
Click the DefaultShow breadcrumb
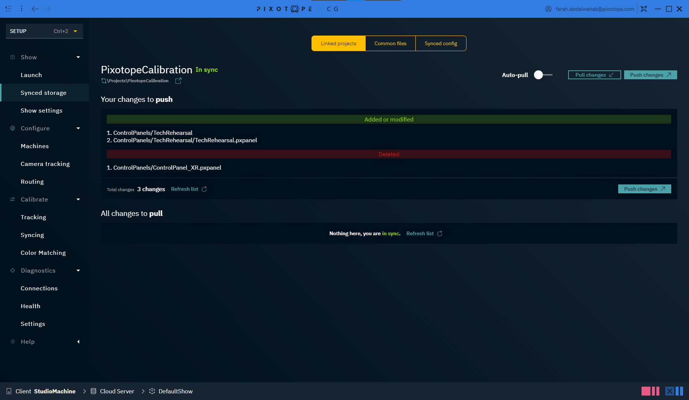click(171, 391)
